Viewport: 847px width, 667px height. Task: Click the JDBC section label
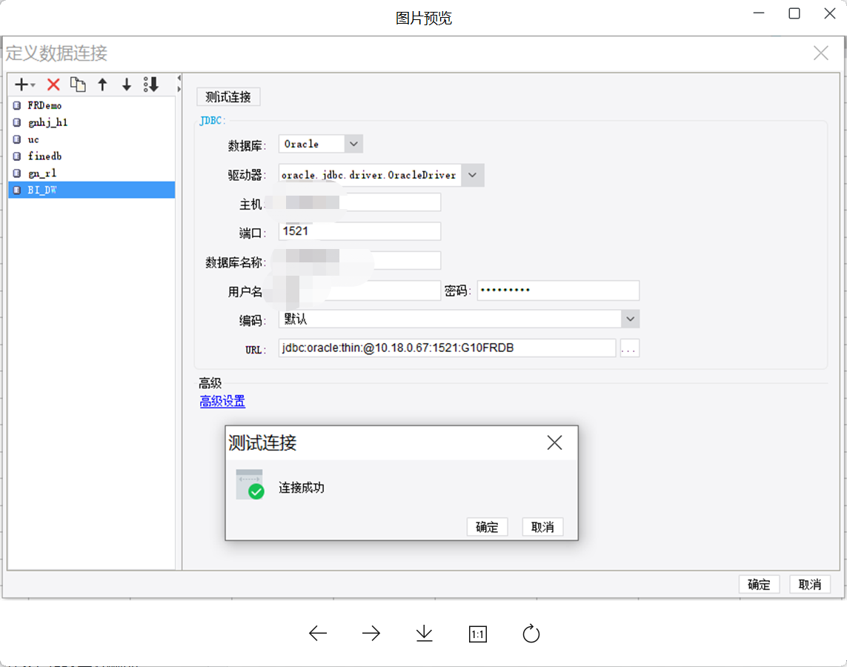pos(212,121)
